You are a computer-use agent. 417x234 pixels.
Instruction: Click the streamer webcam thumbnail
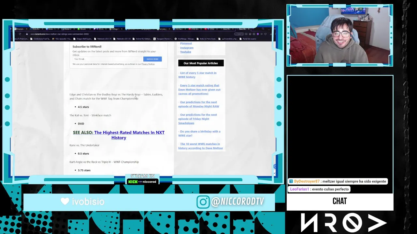click(x=340, y=35)
